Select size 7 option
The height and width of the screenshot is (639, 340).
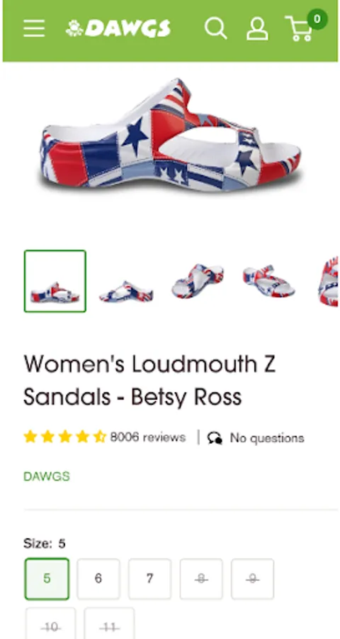click(x=149, y=579)
